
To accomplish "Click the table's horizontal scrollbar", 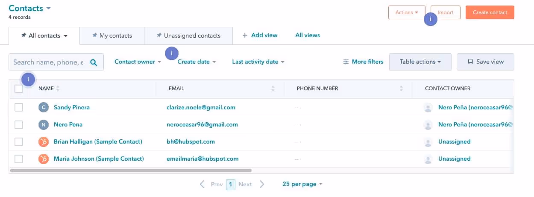I will [131, 170].
